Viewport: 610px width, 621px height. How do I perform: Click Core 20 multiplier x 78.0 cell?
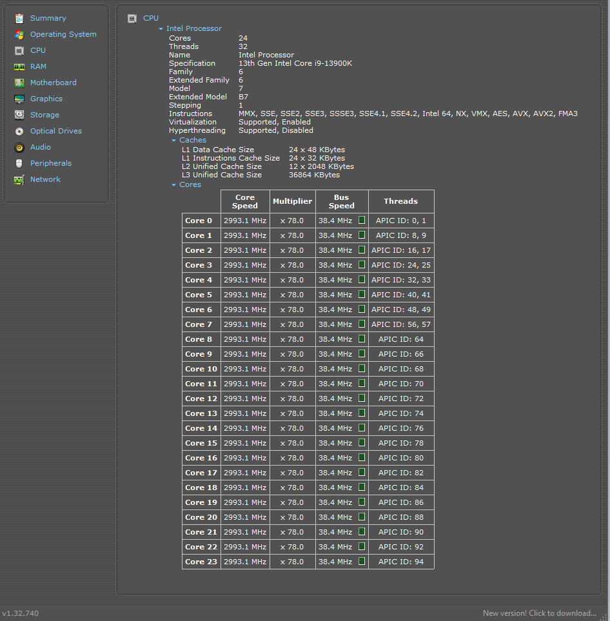pos(292,517)
